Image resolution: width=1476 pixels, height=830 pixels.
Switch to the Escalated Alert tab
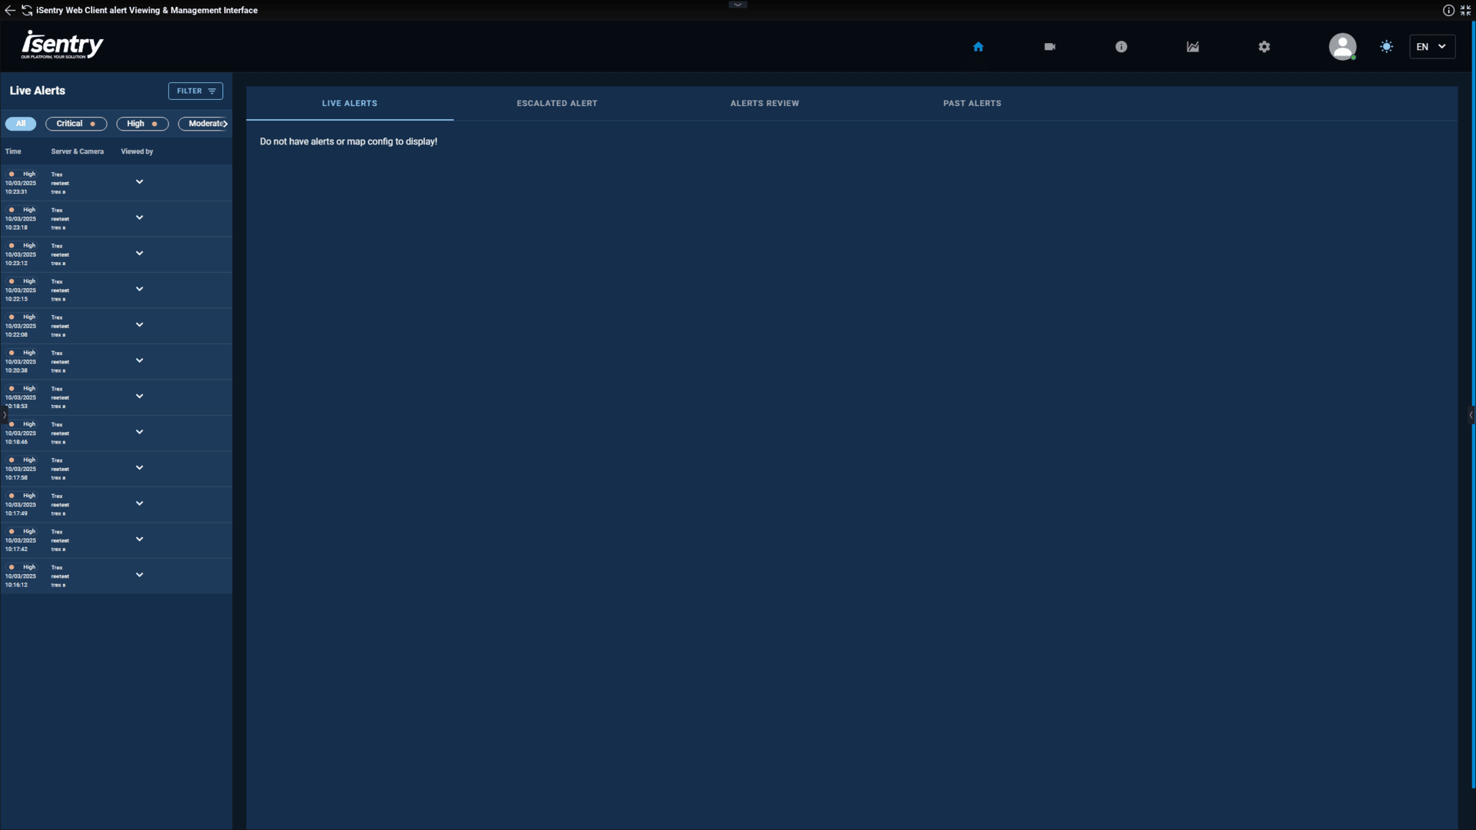557,103
